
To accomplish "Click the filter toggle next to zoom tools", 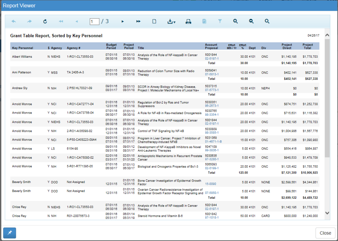I will click(x=220, y=21).
